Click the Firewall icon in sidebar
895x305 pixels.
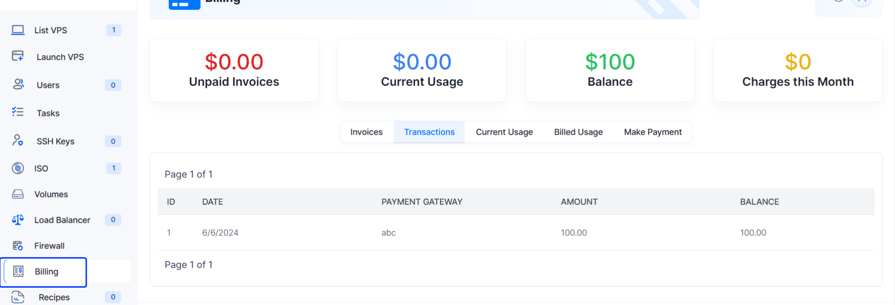pos(18,246)
